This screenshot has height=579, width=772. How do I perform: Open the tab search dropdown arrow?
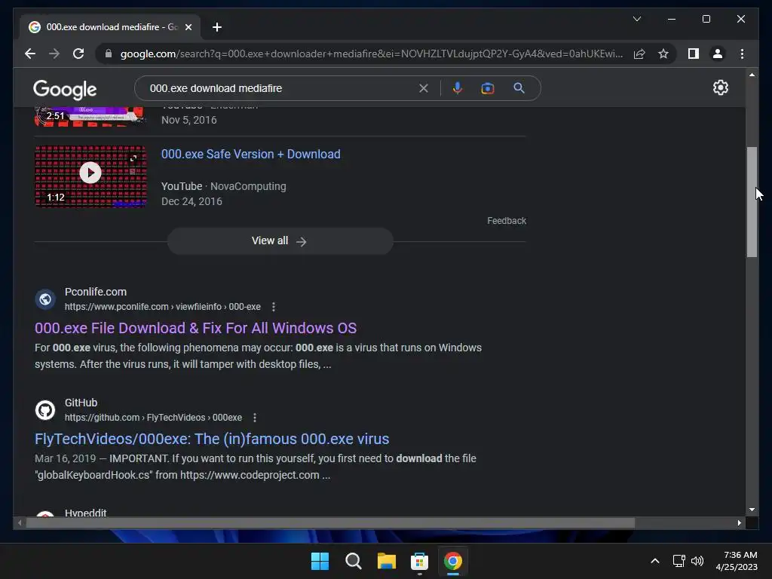(x=636, y=19)
